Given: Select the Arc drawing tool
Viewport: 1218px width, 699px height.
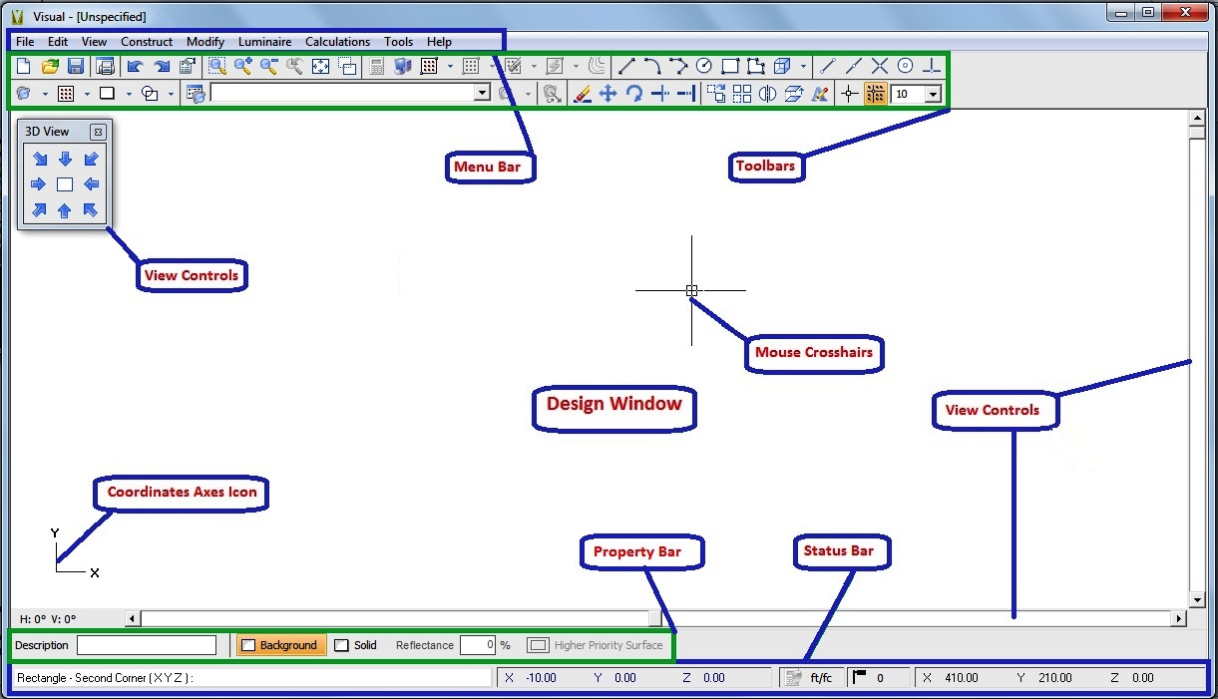Looking at the screenshot, I should click(x=651, y=66).
